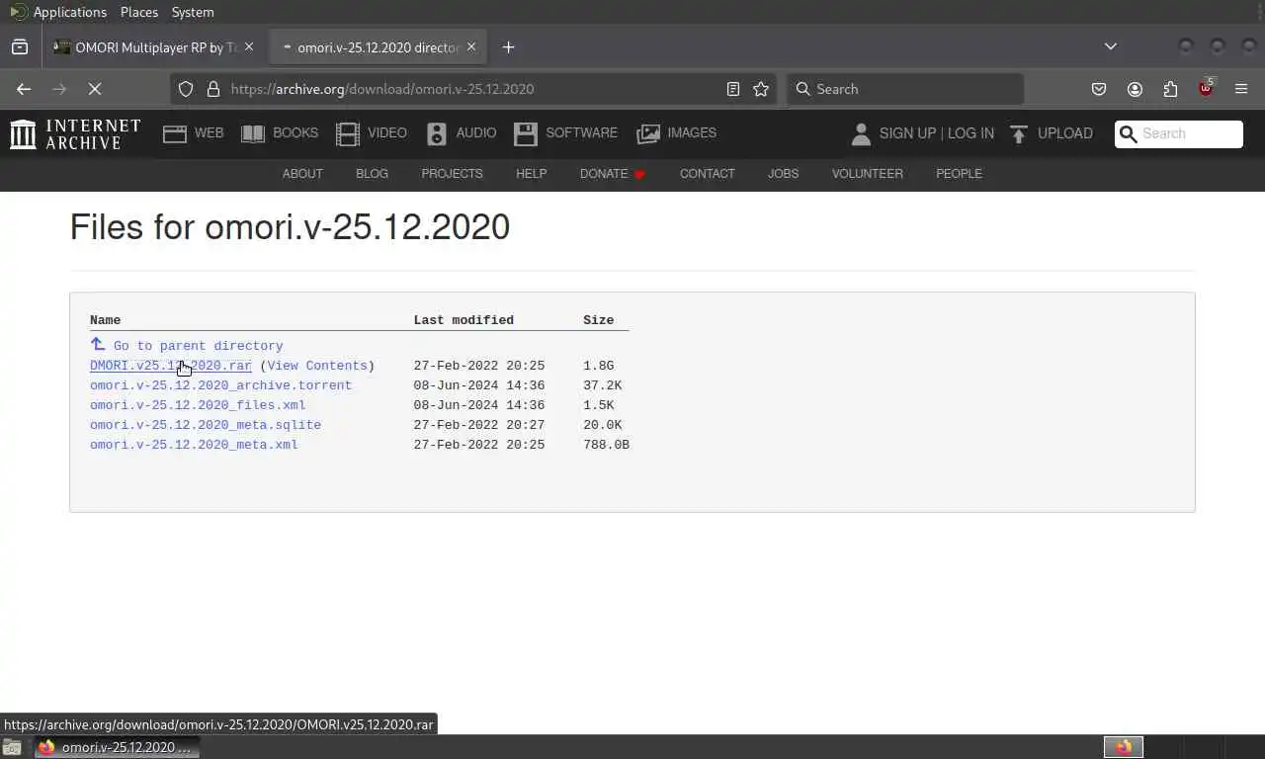
Task: Bookmark this page with the star icon
Action: pos(761,89)
